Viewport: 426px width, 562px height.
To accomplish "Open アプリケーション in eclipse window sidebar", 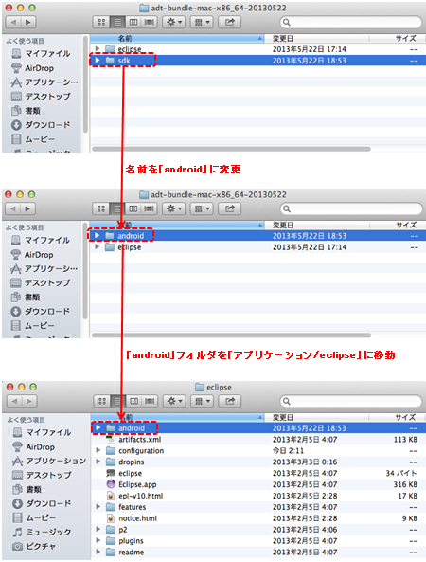I will pos(56,461).
